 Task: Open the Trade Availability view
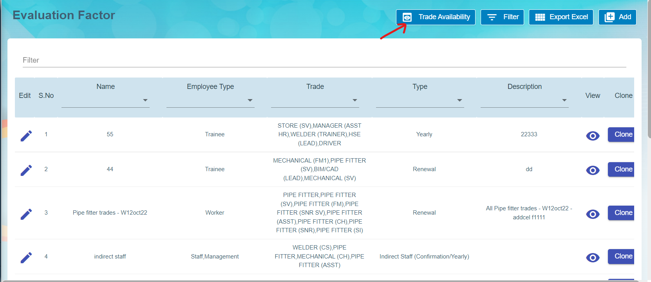click(436, 17)
